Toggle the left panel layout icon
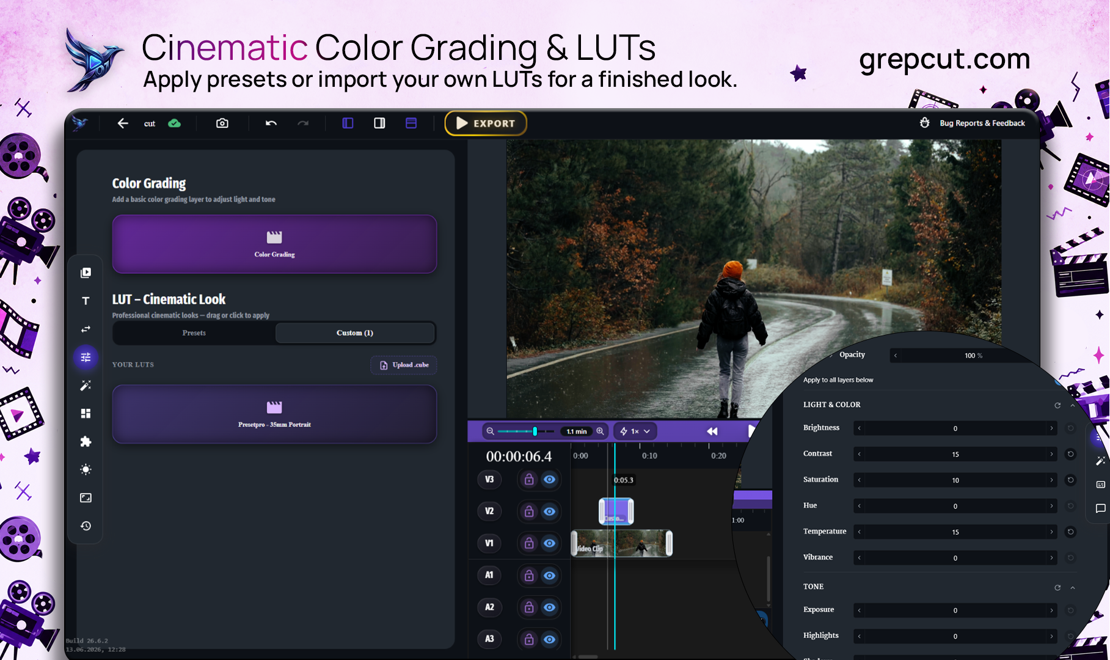This screenshot has height=660, width=1110. tap(348, 123)
